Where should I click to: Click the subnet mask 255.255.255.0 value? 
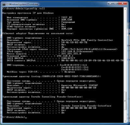point(71,54)
